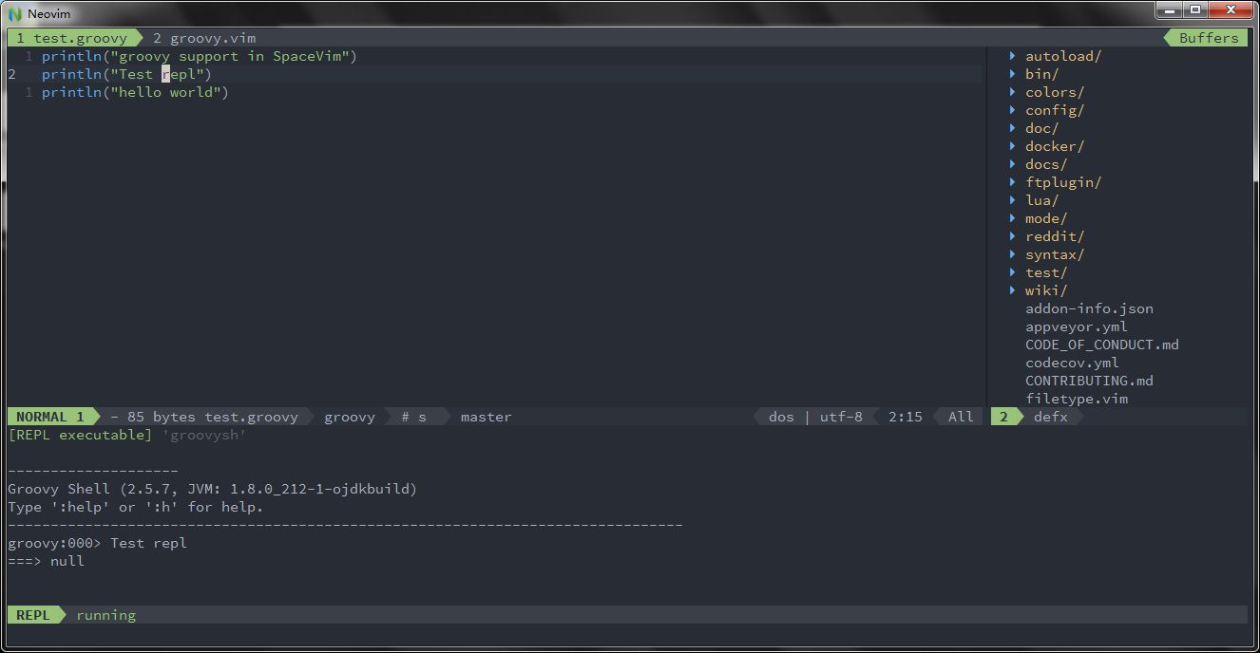Open filetype.vim in the file tree
Viewport: 1260px width, 653px height.
[1077, 399]
